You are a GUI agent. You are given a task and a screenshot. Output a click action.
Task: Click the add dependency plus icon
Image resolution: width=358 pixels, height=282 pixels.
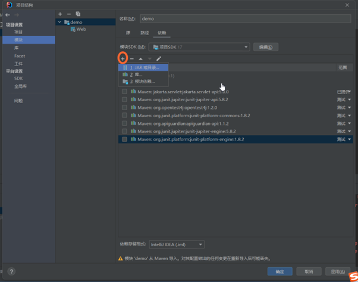123,59
